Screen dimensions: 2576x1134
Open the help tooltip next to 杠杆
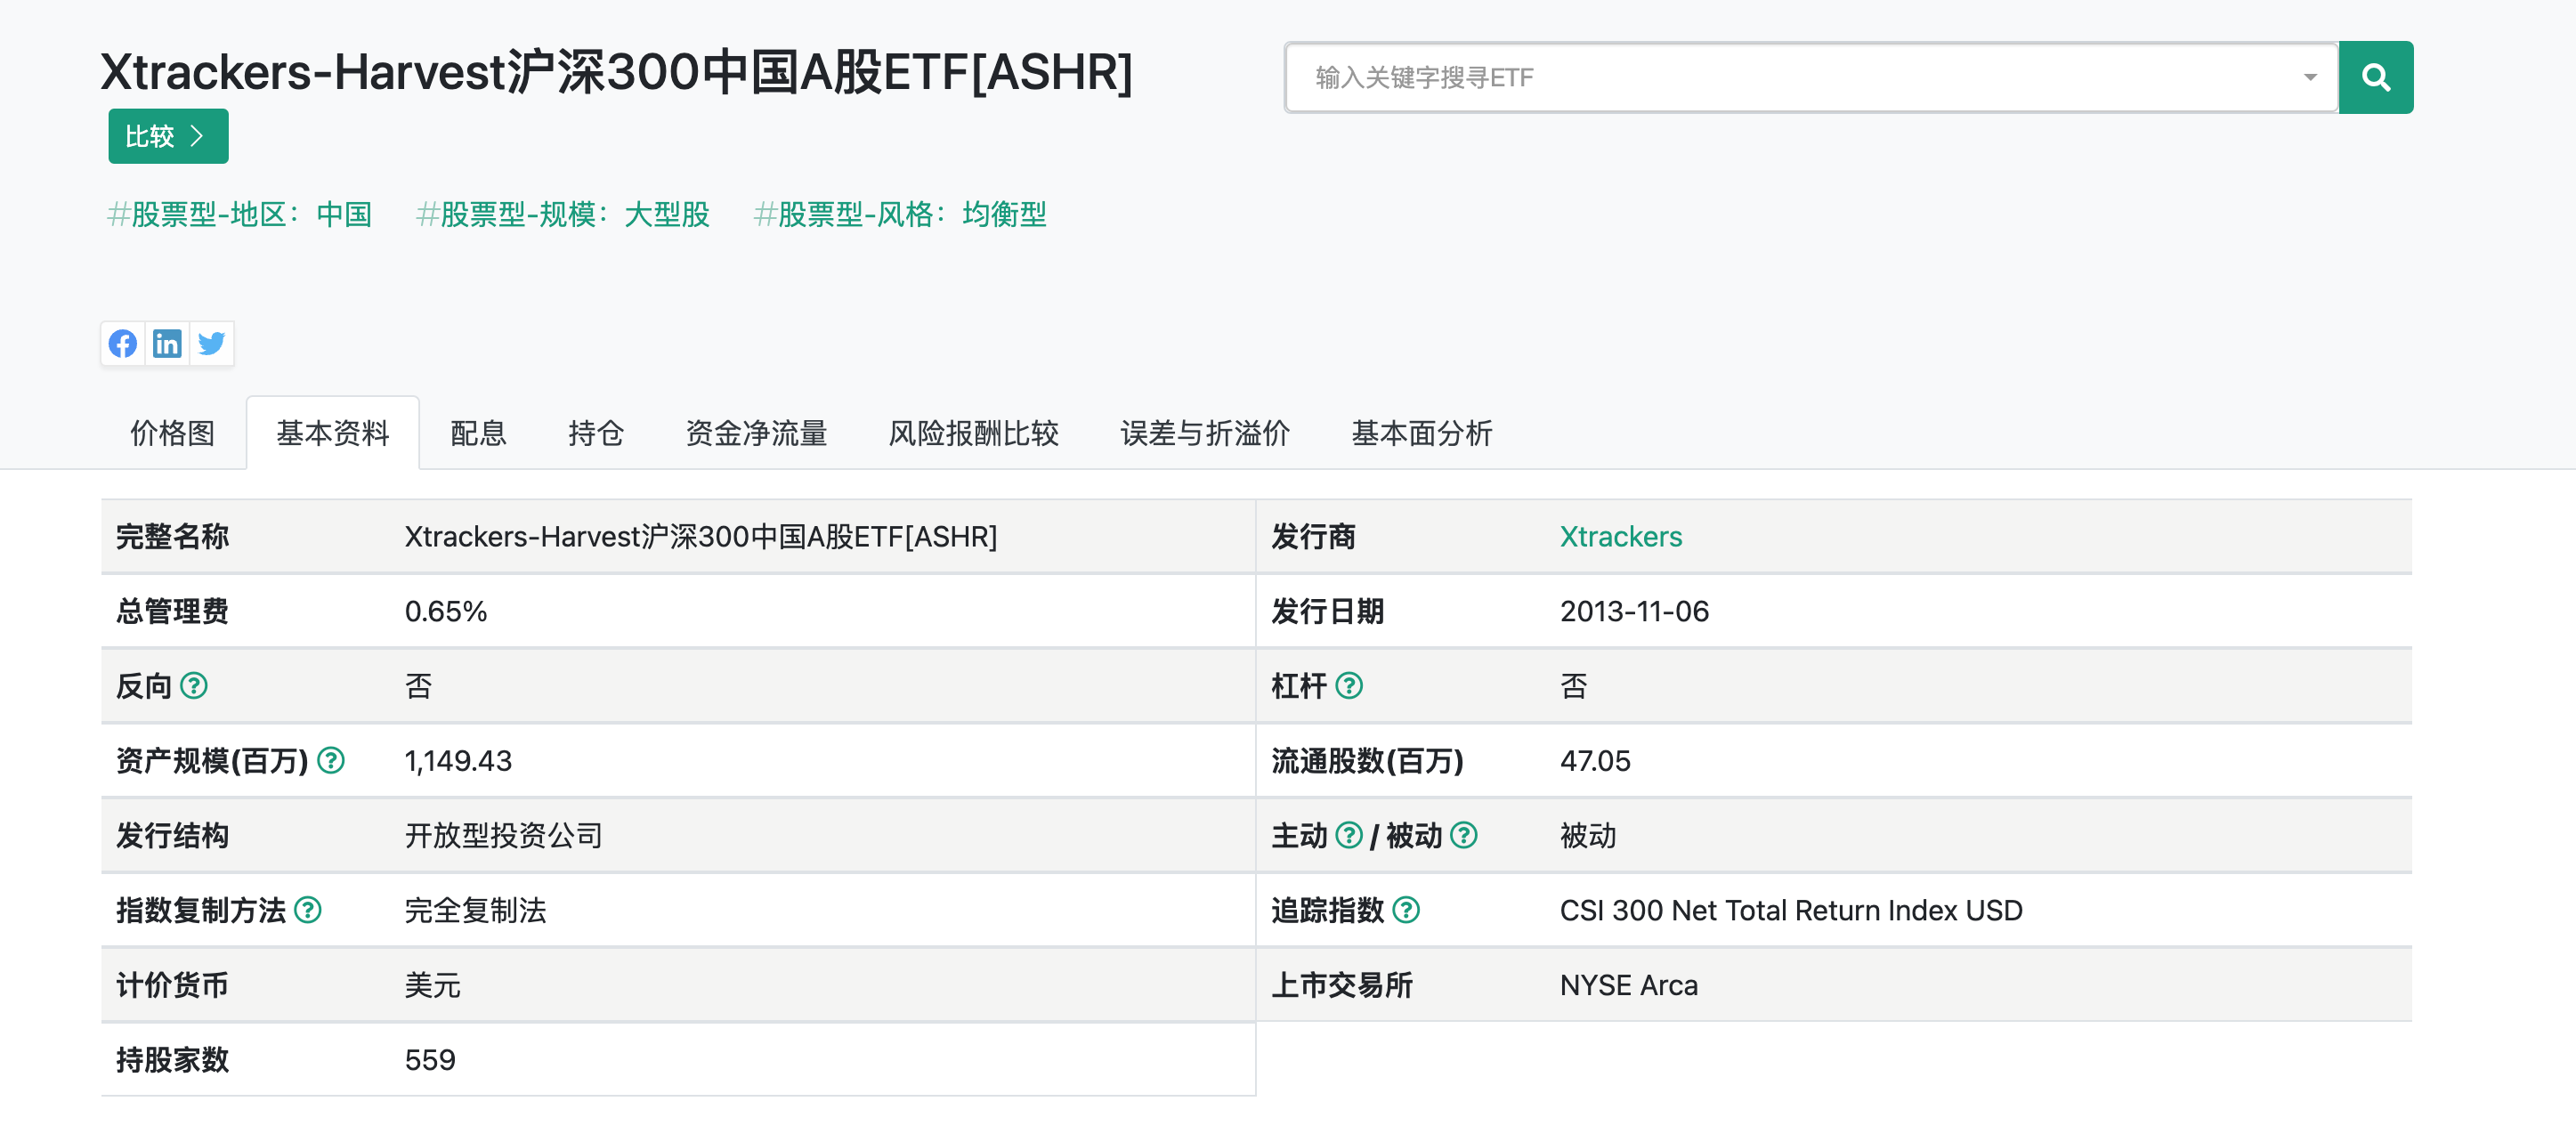pos(1351,686)
